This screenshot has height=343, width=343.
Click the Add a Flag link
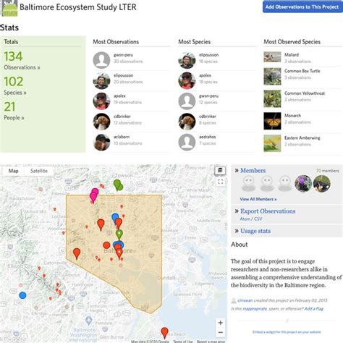(x=314, y=309)
